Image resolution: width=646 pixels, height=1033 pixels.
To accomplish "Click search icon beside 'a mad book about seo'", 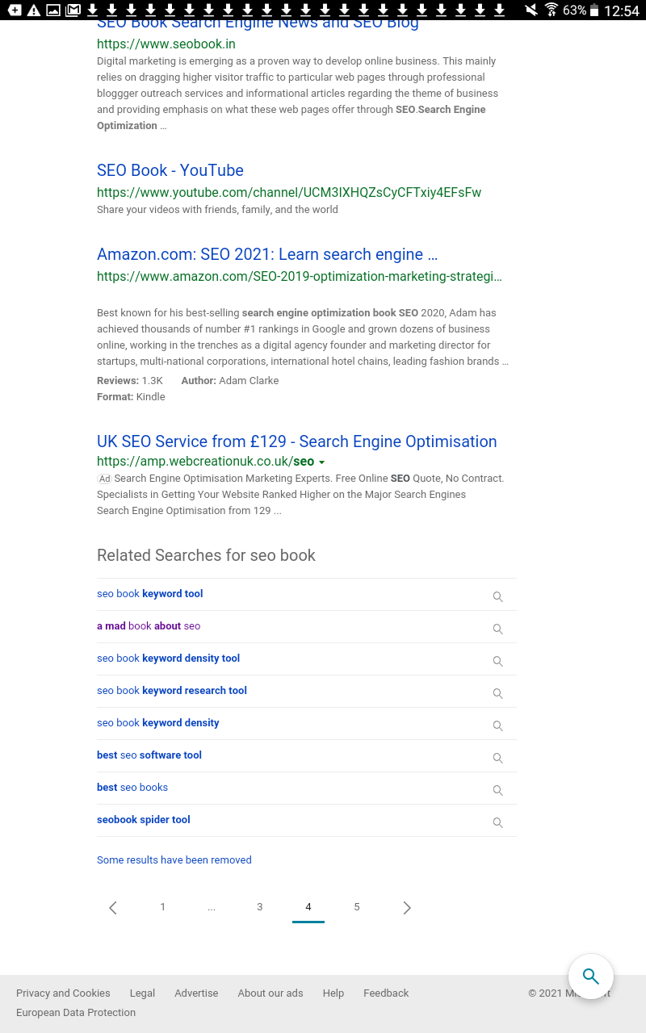I will [x=497, y=629].
